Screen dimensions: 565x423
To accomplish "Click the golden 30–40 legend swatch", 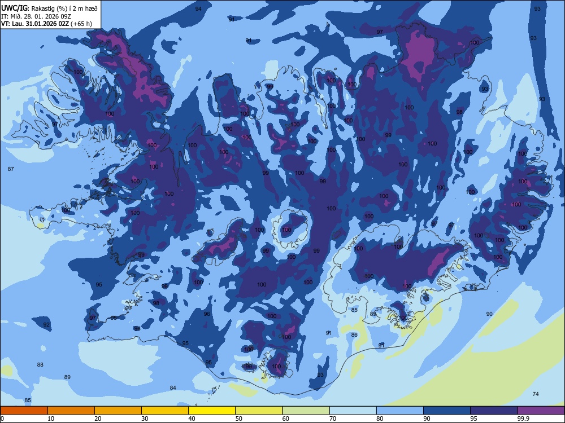I will (x=165, y=411).
